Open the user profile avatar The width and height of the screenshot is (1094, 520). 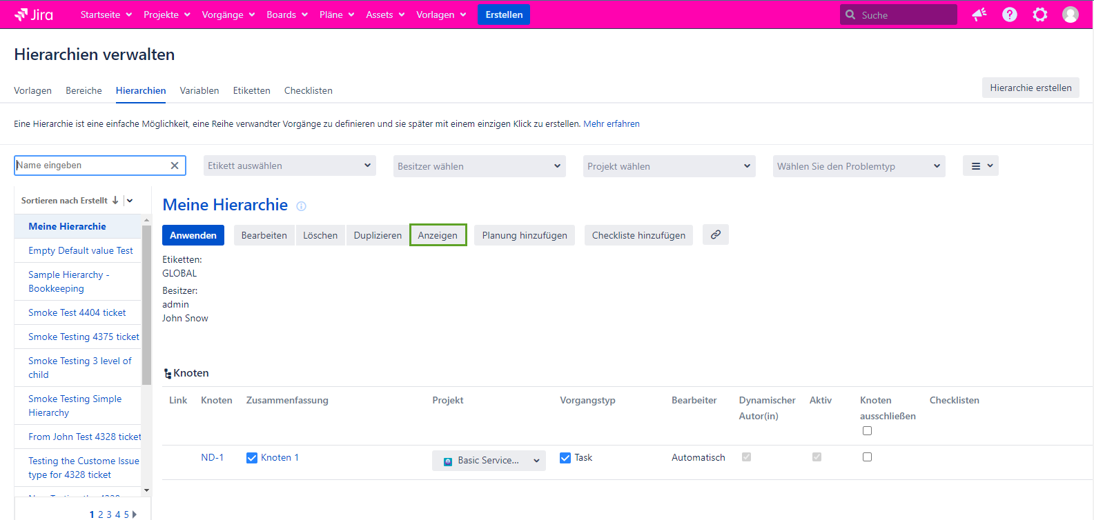[x=1070, y=14]
